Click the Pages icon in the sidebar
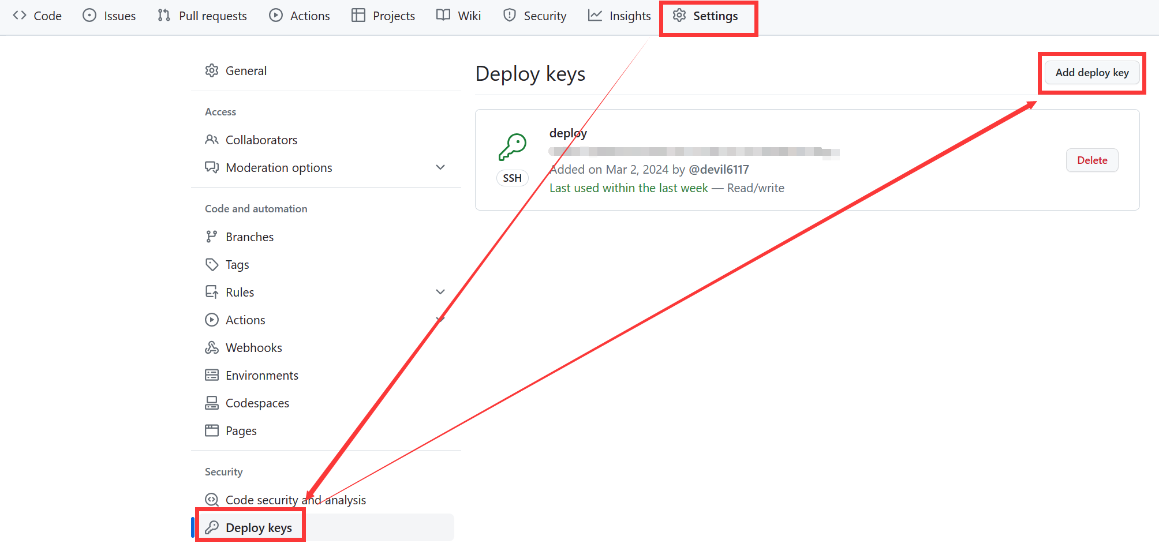Screen dimensions: 1159x547 212,430
